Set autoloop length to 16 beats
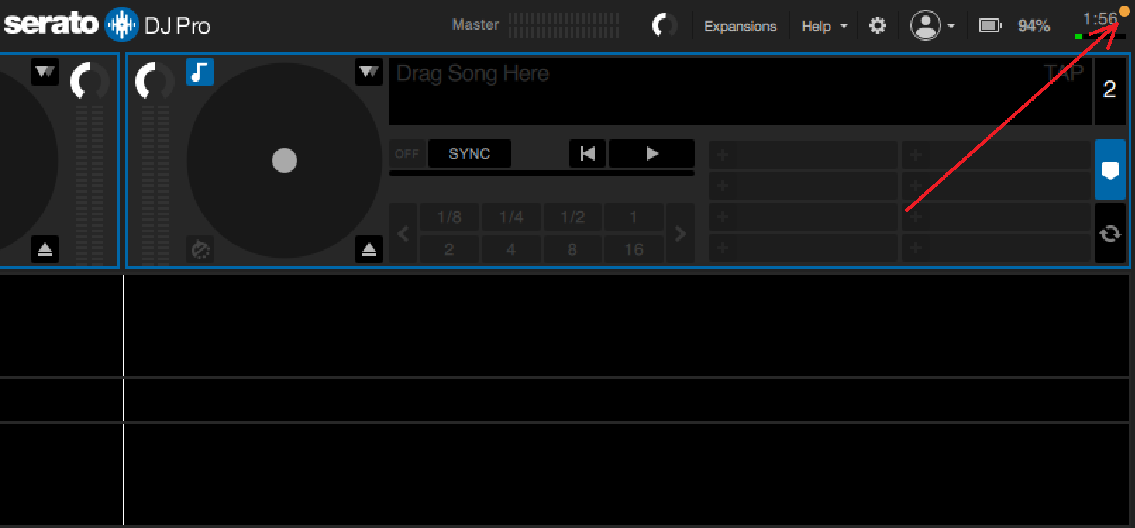 (x=633, y=249)
